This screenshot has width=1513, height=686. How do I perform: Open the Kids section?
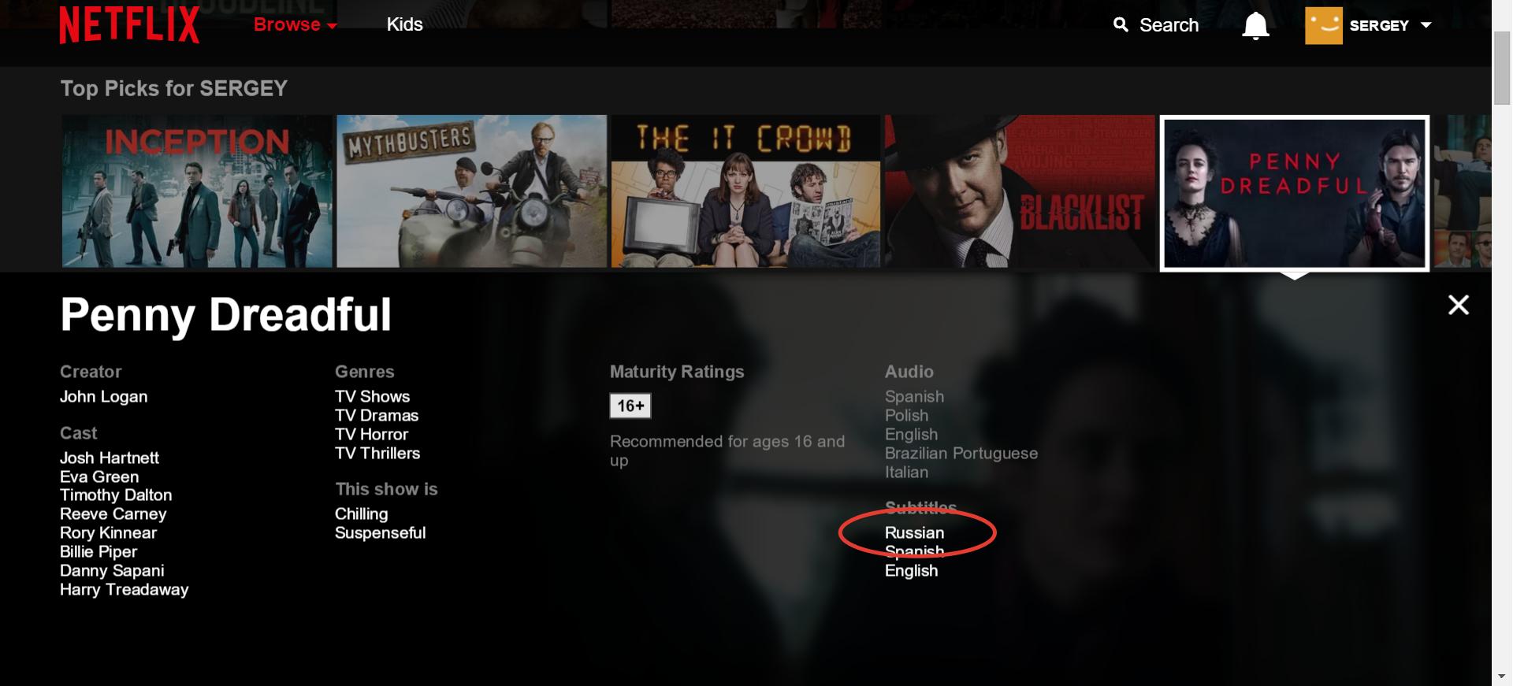tap(404, 24)
